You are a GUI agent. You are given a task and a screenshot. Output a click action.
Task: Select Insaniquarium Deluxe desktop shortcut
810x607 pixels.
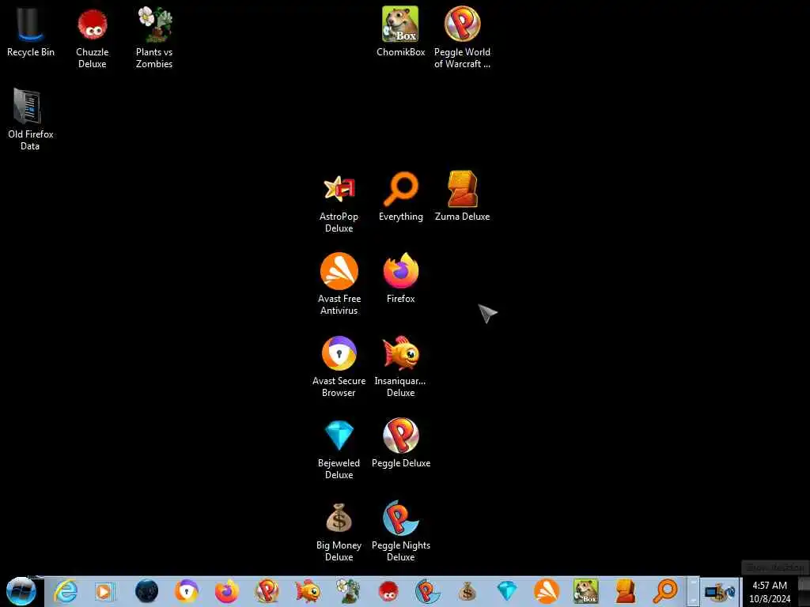[400, 367]
